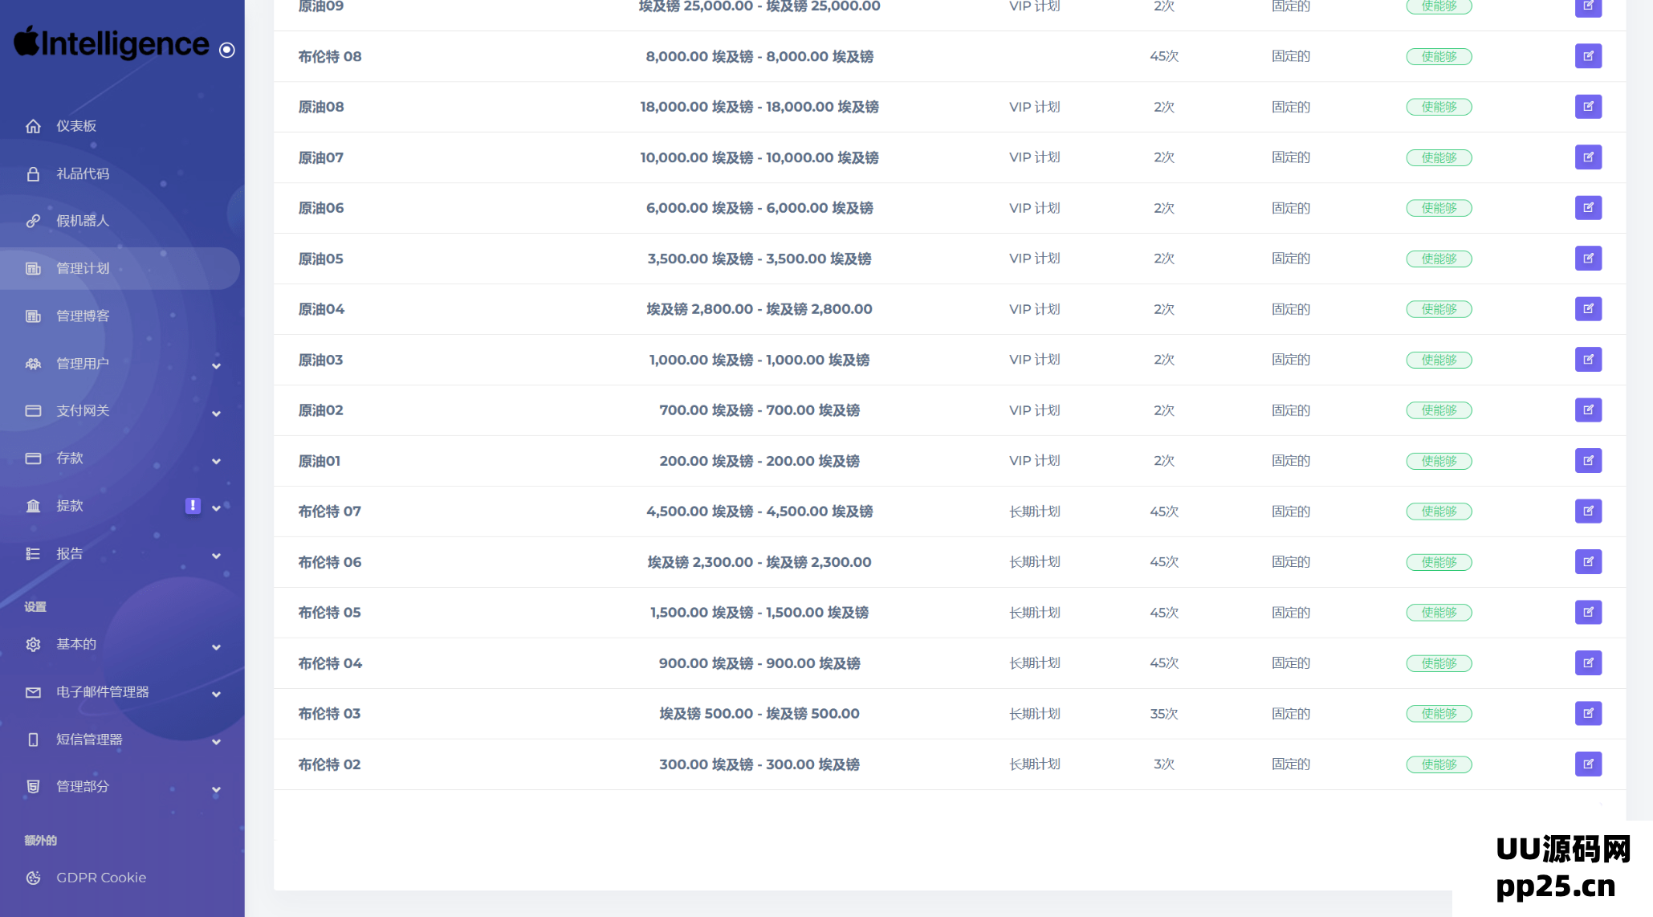
Task: Open the 管理计划 menu item
Action: click(x=83, y=268)
